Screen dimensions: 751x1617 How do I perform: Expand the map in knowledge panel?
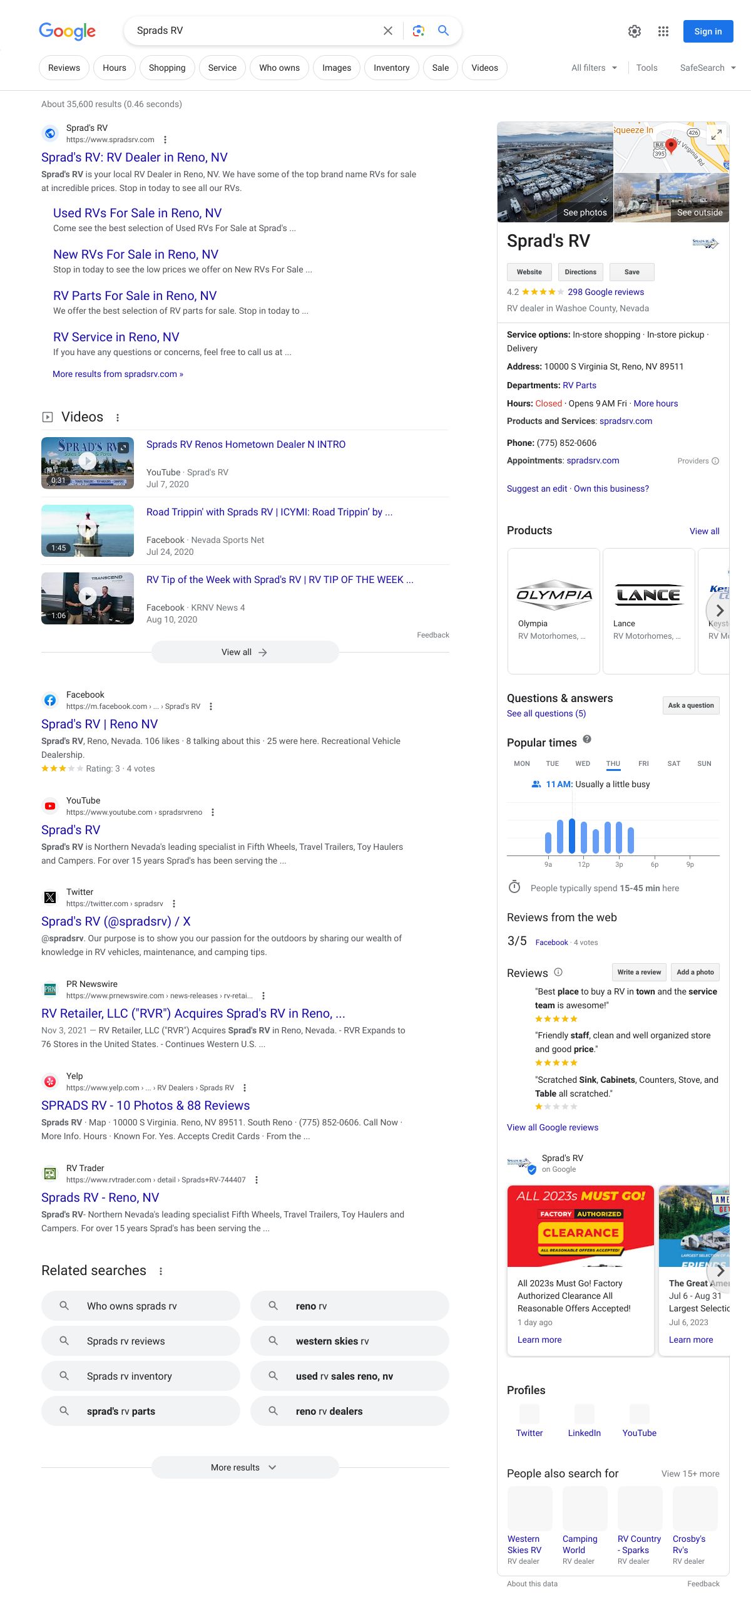tap(716, 134)
